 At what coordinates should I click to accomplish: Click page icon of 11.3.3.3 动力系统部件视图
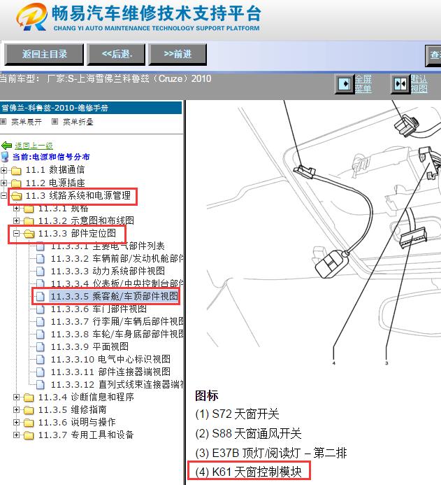(40, 272)
